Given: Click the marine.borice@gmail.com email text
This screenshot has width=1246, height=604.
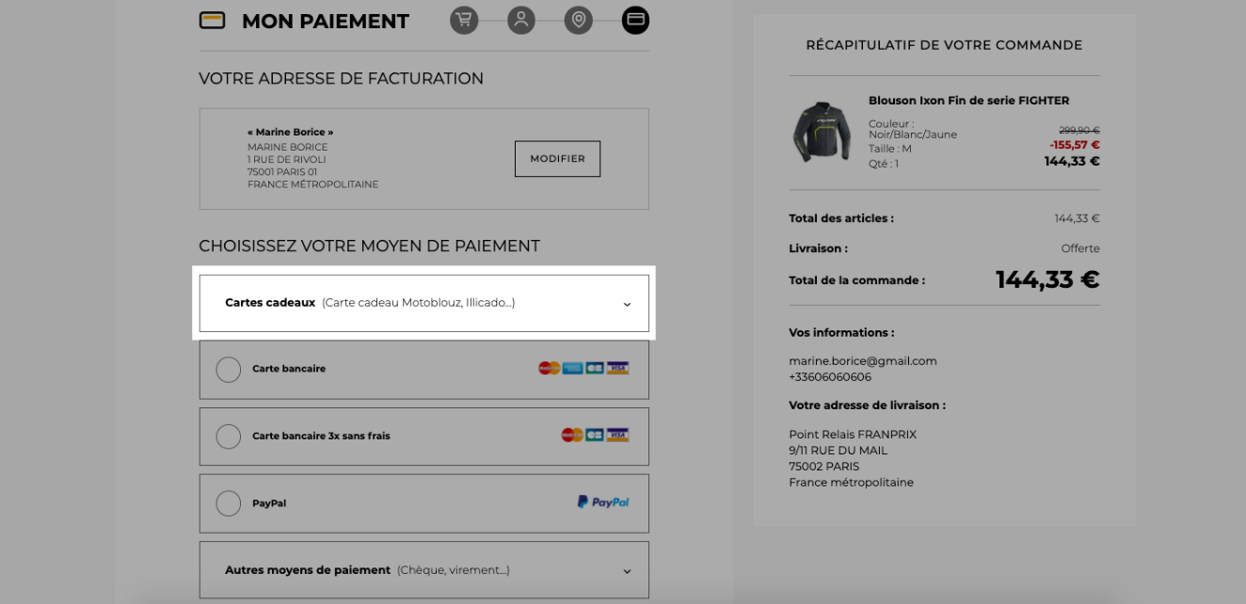Looking at the screenshot, I should [x=863, y=361].
